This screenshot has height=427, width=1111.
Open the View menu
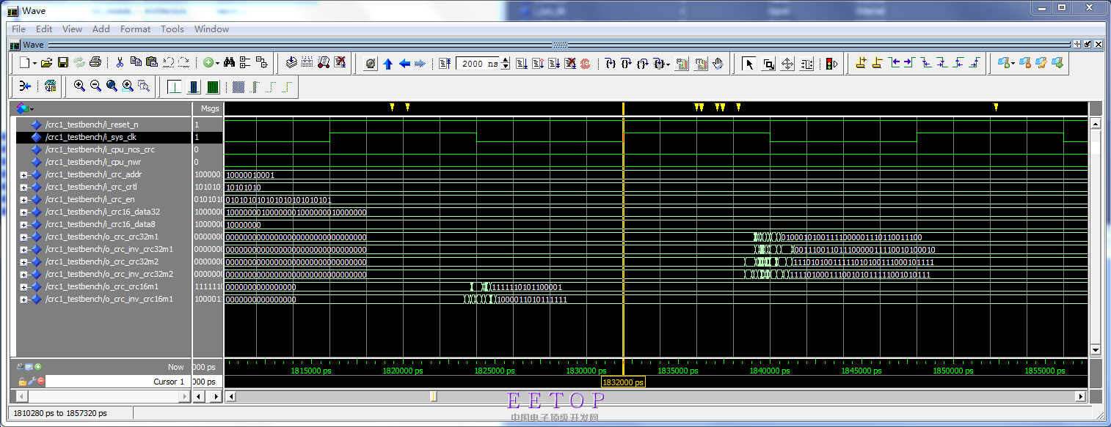[72, 29]
